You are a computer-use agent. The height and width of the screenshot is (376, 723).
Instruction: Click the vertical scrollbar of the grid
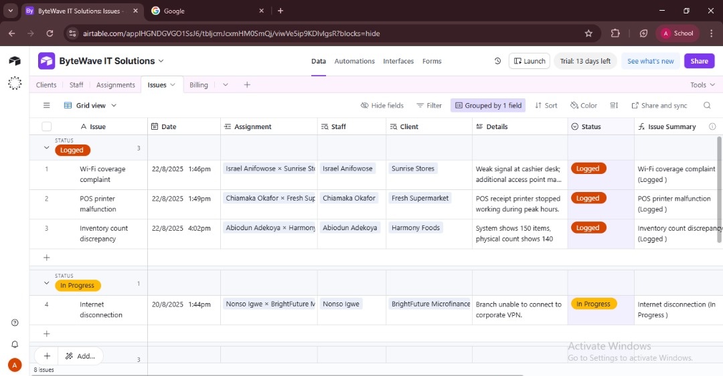[x=719, y=189]
